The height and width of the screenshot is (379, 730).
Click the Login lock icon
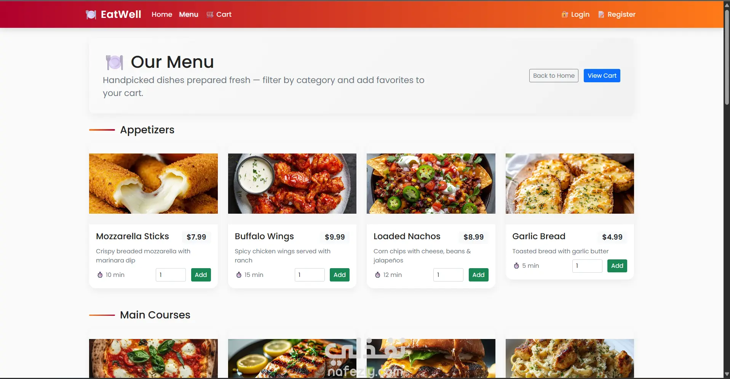click(565, 14)
